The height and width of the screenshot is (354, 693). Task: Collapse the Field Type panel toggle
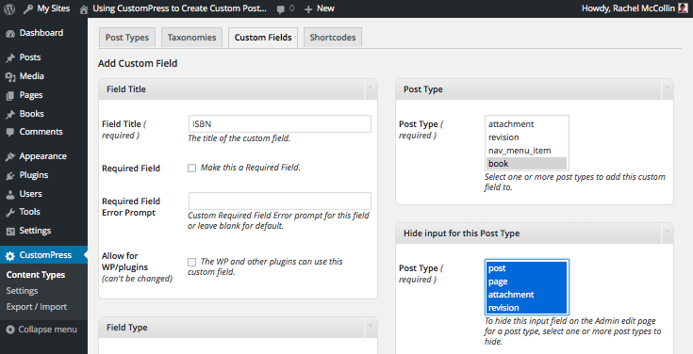(371, 327)
